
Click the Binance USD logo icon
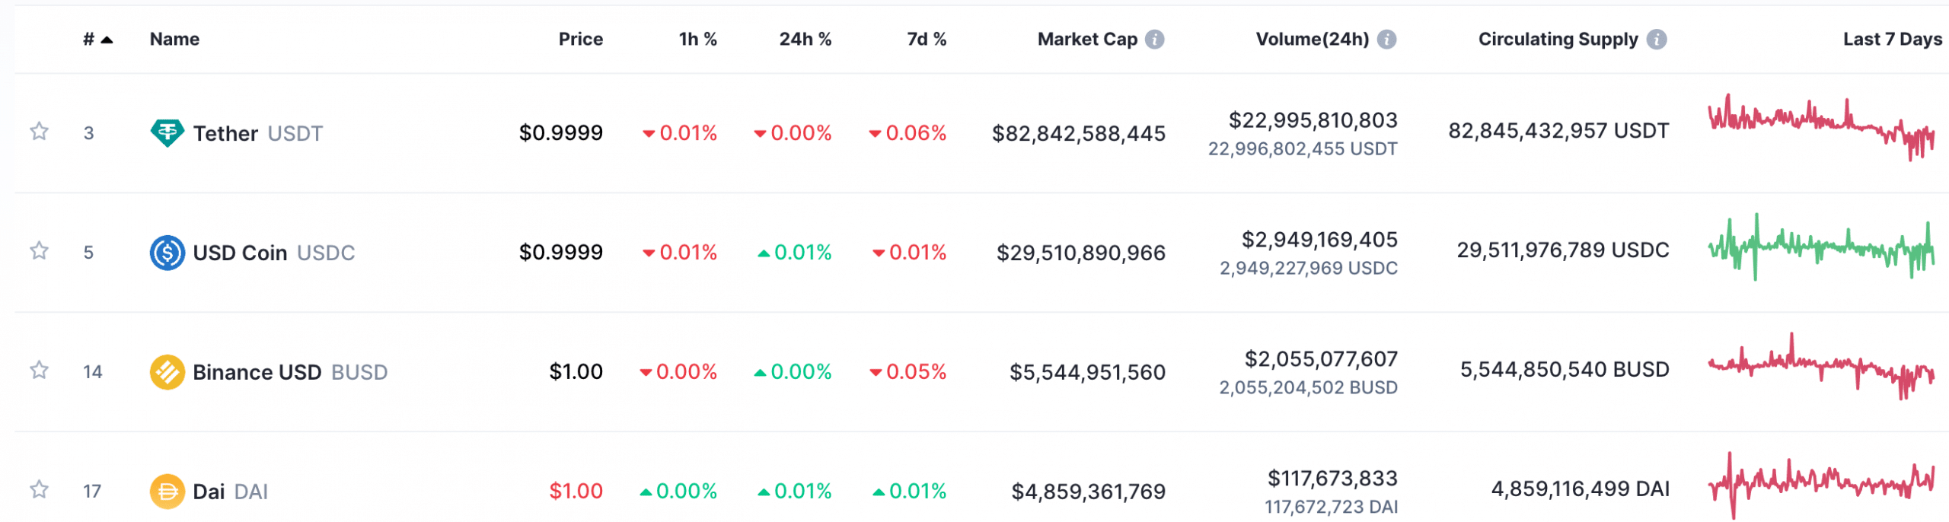[167, 372]
